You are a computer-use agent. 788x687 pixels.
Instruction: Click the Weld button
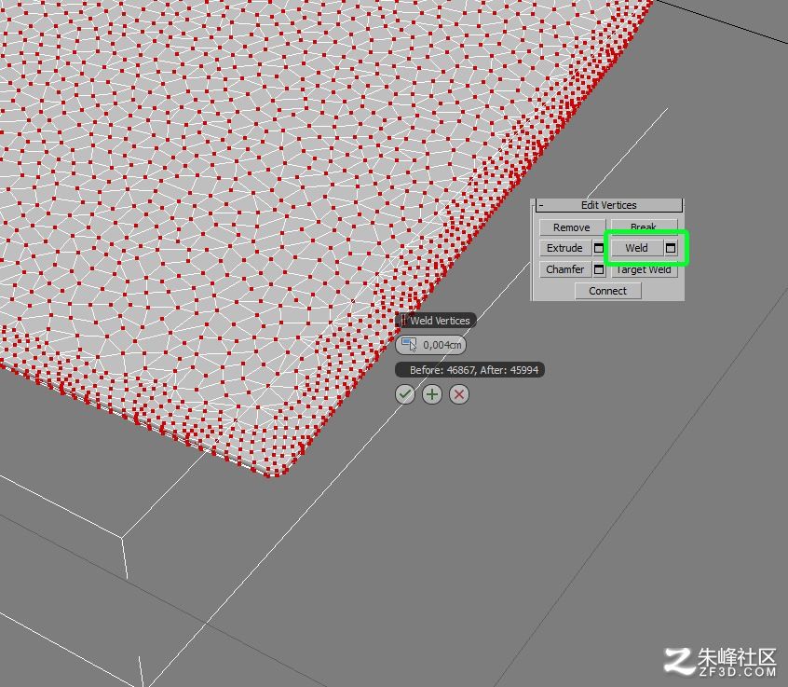click(636, 248)
